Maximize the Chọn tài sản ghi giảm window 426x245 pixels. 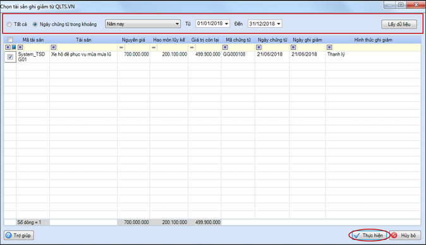tap(401, 4)
